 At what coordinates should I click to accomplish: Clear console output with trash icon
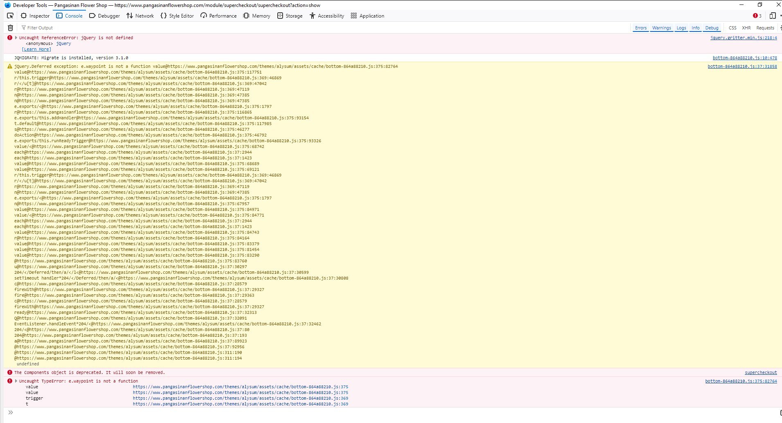pyautogui.click(x=11, y=28)
